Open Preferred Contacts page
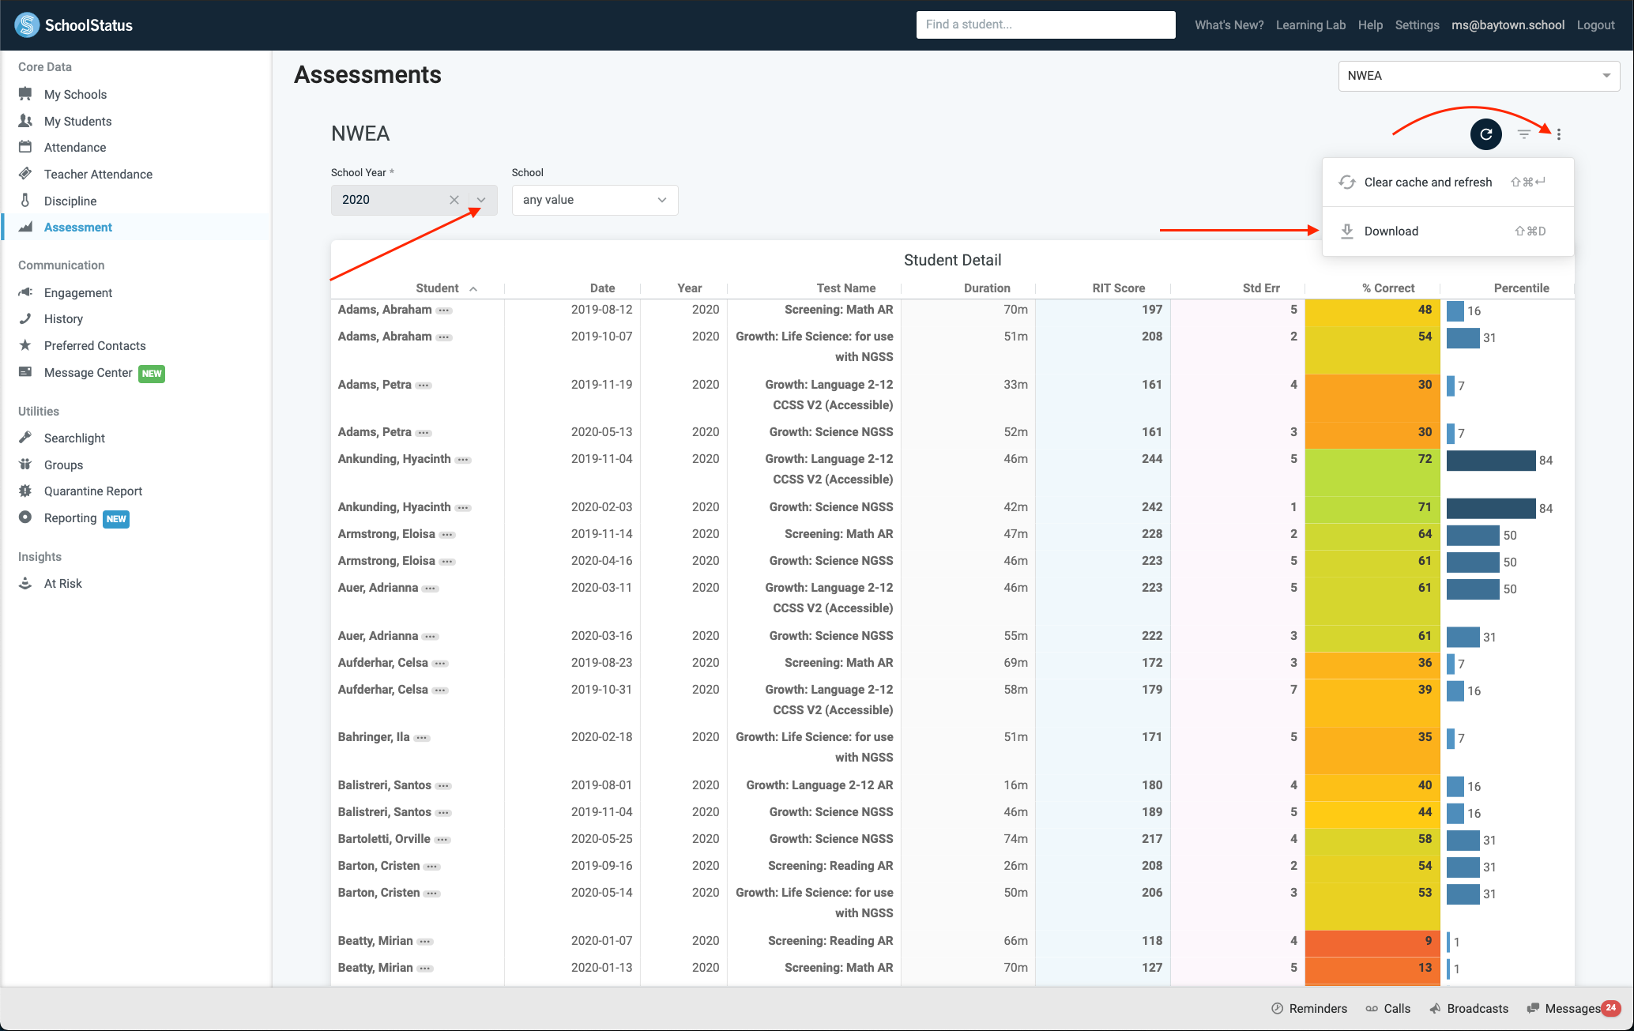 (x=95, y=345)
